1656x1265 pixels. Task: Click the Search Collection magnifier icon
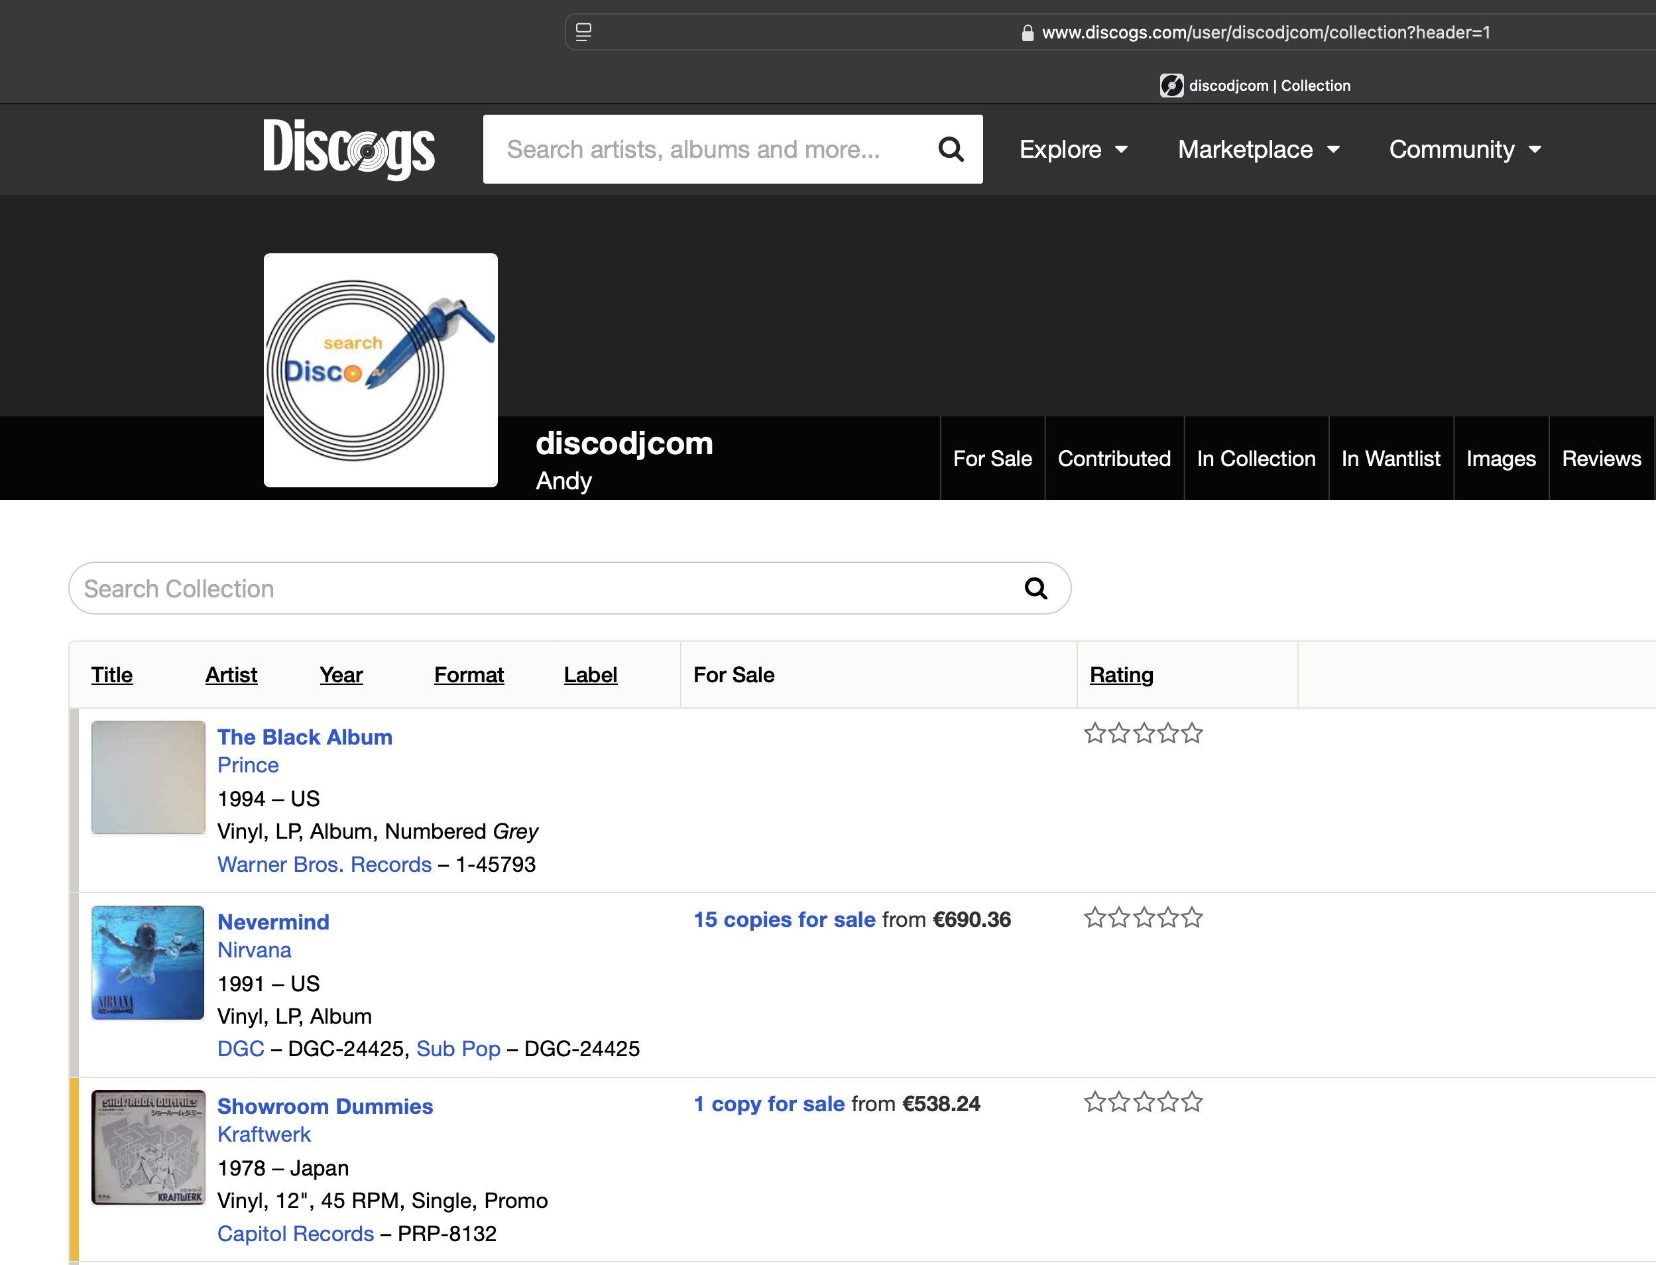(x=1035, y=588)
